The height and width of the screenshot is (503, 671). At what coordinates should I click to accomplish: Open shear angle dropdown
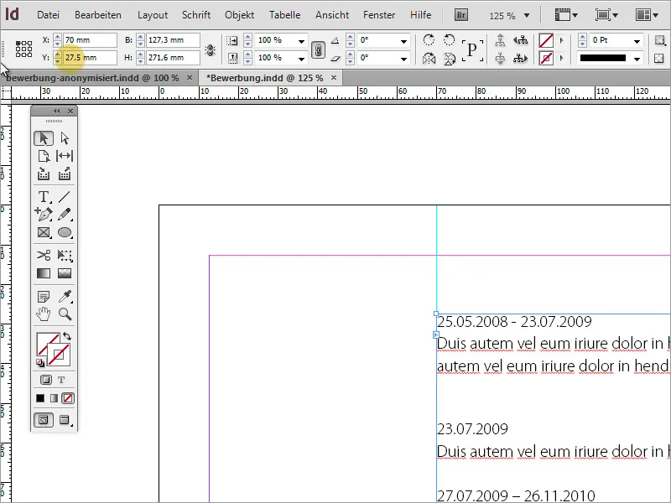click(x=403, y=58)
